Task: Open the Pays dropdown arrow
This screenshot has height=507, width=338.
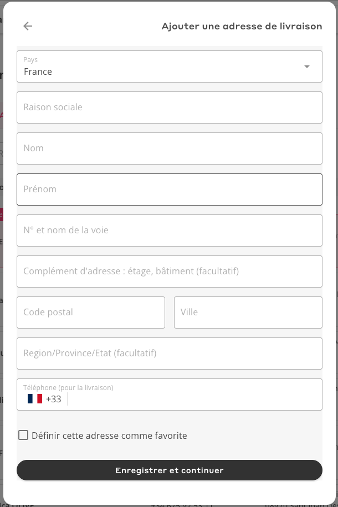Action: pos(306,66)
